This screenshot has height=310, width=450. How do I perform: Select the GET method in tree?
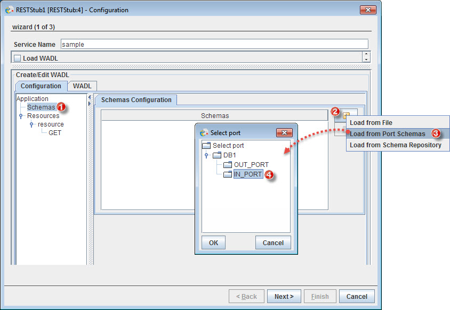tap(54, 133)
